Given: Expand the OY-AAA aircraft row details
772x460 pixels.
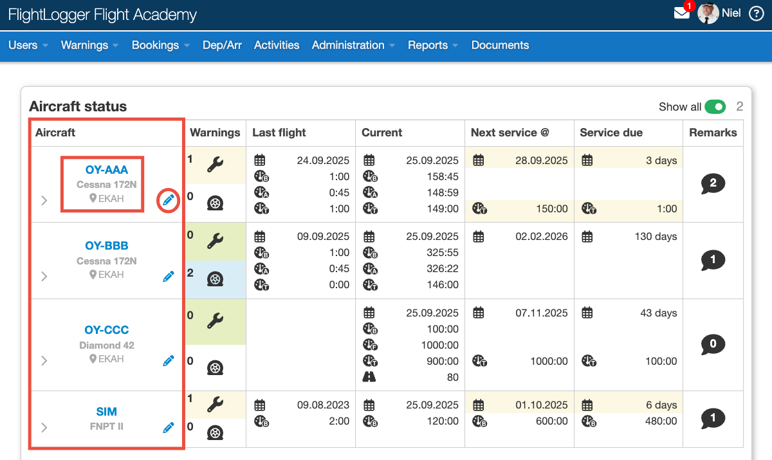Looking at the screenshot, I should 44,200.
